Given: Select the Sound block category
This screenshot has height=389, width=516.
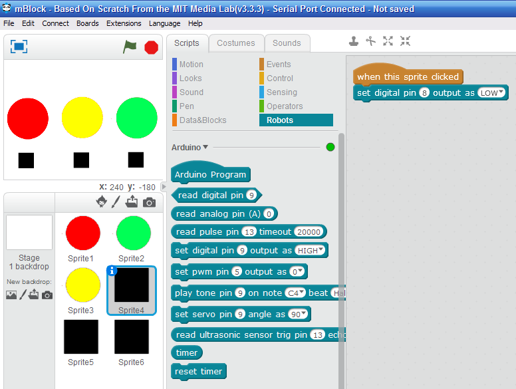Looking at the screenshot, I should coord(188,92).
